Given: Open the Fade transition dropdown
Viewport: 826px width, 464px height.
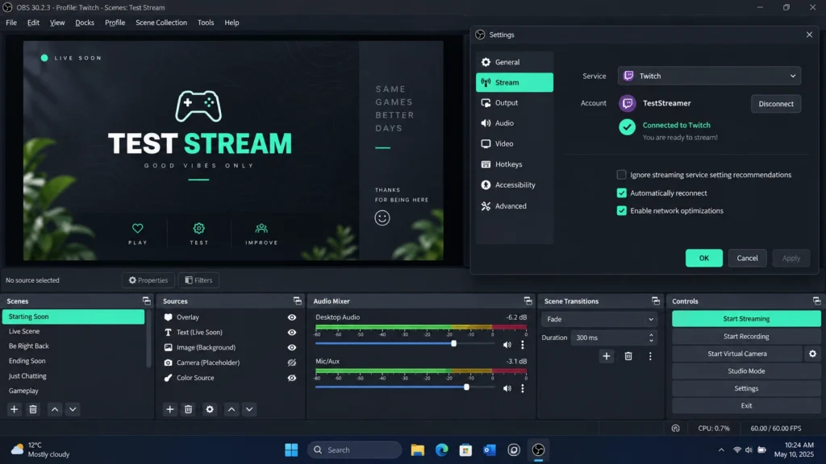Looking at the screenshot, I should tap(599, 319).
